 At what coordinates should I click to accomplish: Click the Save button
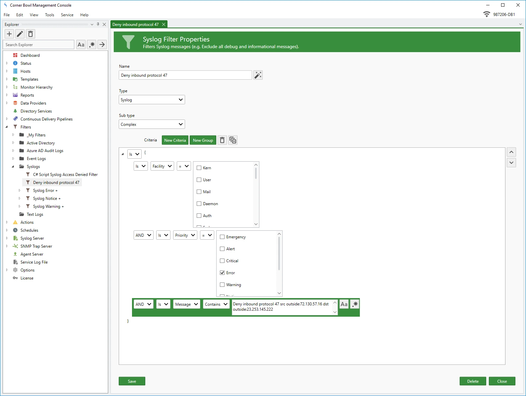[x=132, y=381]
